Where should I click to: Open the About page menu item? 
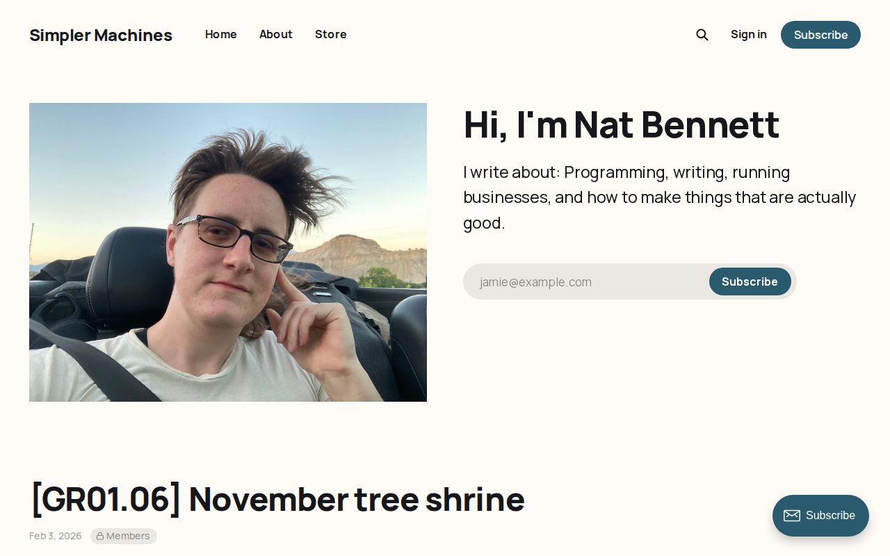coord(276,34)
